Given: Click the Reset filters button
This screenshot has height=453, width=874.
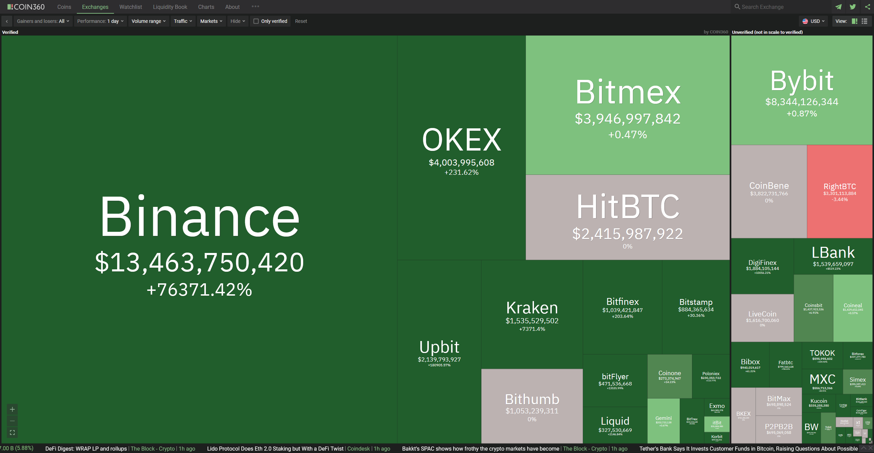Looking at the screenshot, I should (301, 21).
